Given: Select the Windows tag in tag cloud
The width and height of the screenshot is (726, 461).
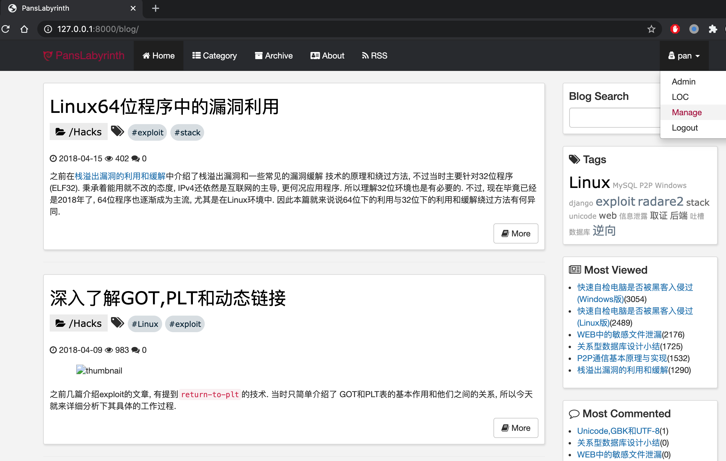Looking at the screenshot, I should (x=671, y=185).
